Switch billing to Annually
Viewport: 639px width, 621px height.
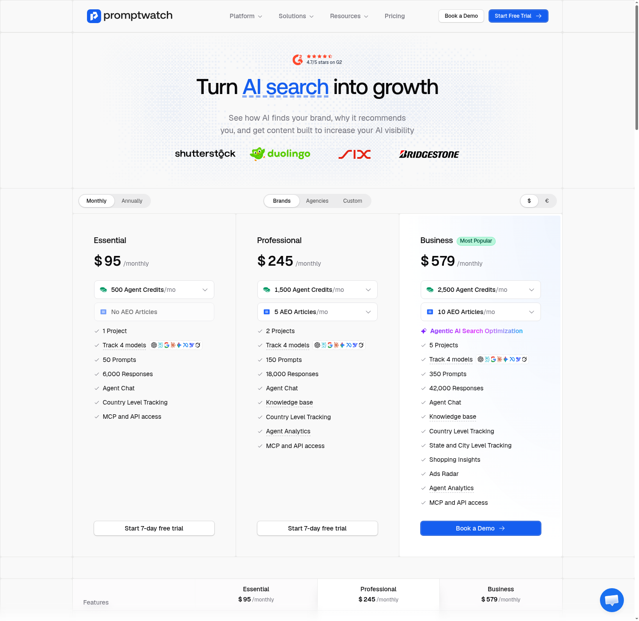coord(132,201)
